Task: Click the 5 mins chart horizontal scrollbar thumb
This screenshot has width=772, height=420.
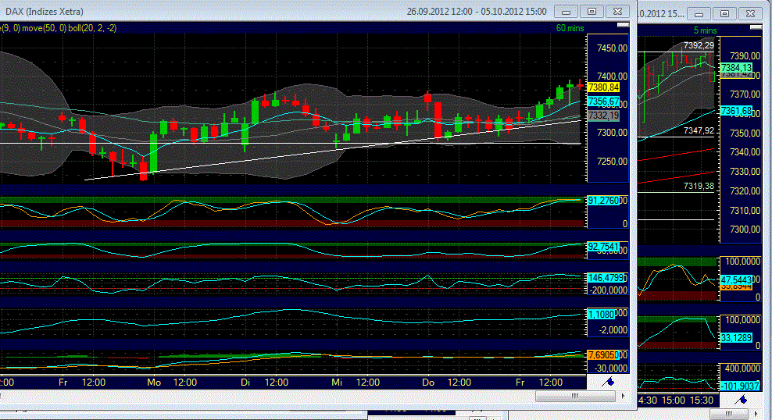Action: (x=729, y=414)
